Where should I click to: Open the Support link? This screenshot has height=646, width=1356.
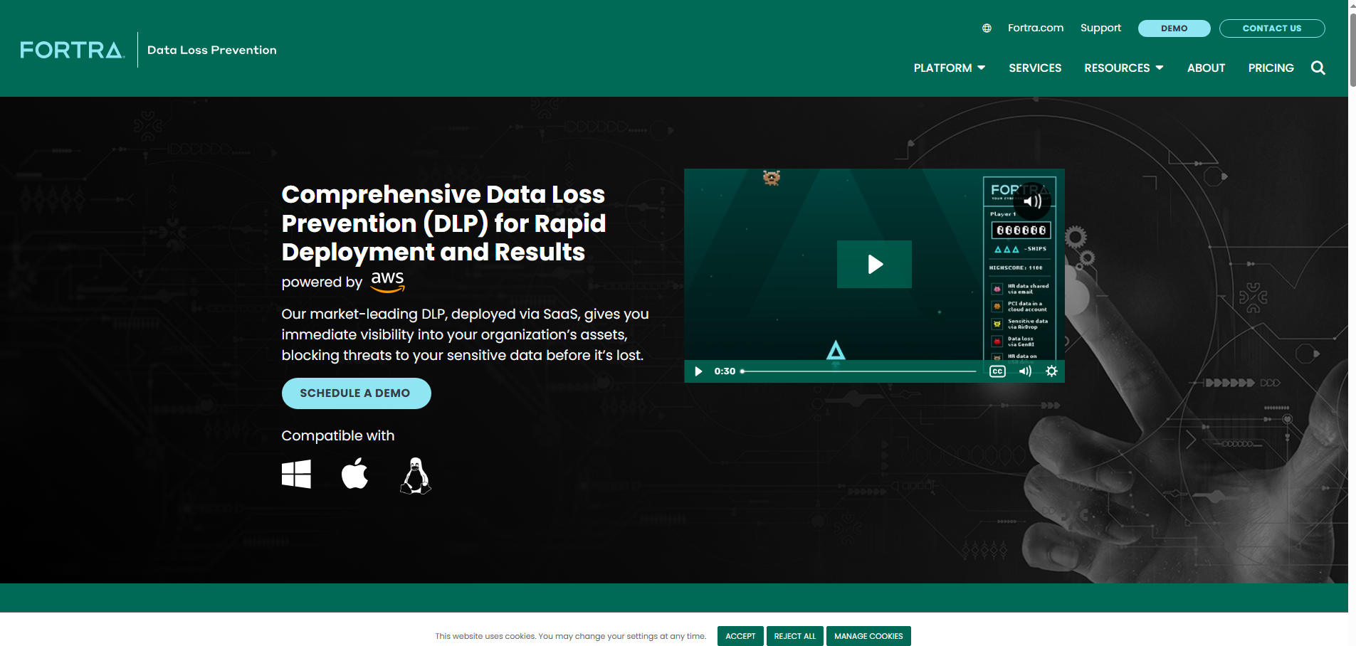point(1100,28)
